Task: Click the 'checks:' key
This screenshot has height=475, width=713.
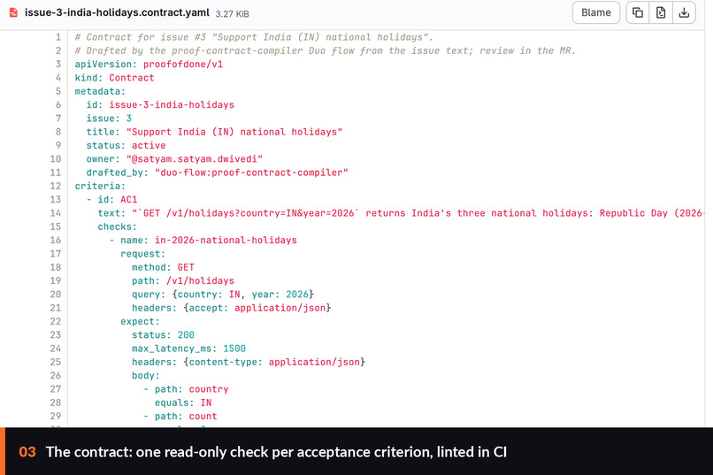Action: 118,226
